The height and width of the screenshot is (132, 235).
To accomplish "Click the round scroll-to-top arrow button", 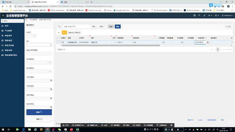I will [231, 121].
